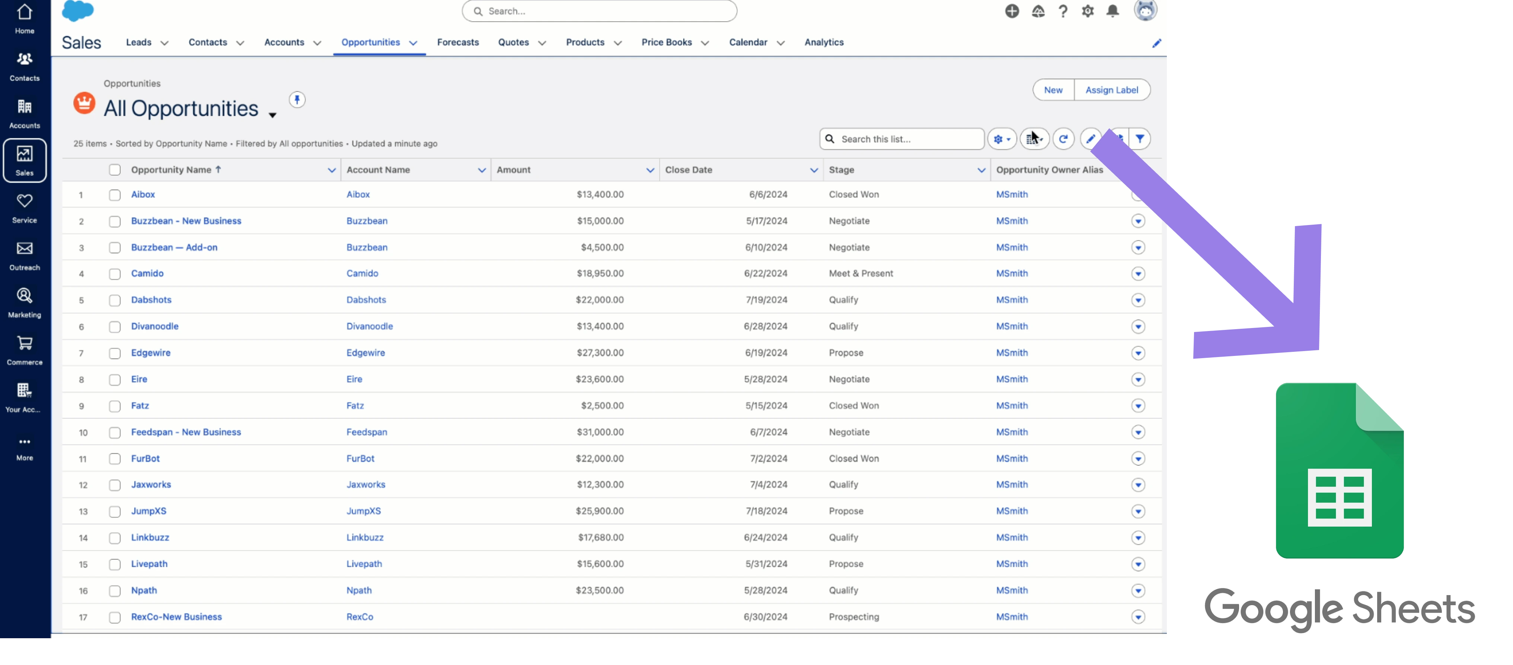Open row actions for Livepath

(x=1138, y=564)
